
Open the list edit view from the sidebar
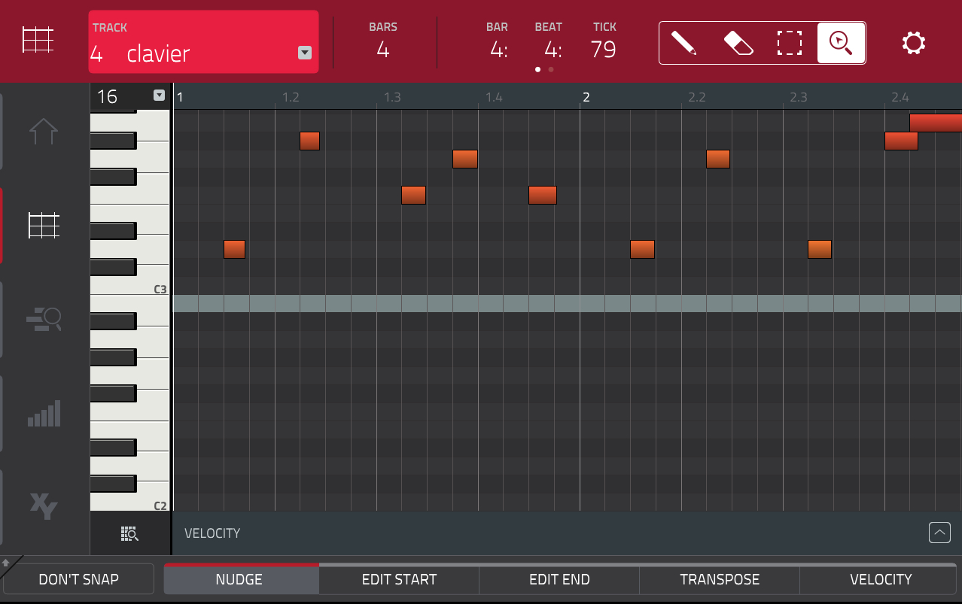click(43, 319)
